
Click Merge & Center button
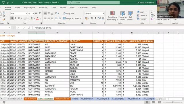[x=71, y=18]
